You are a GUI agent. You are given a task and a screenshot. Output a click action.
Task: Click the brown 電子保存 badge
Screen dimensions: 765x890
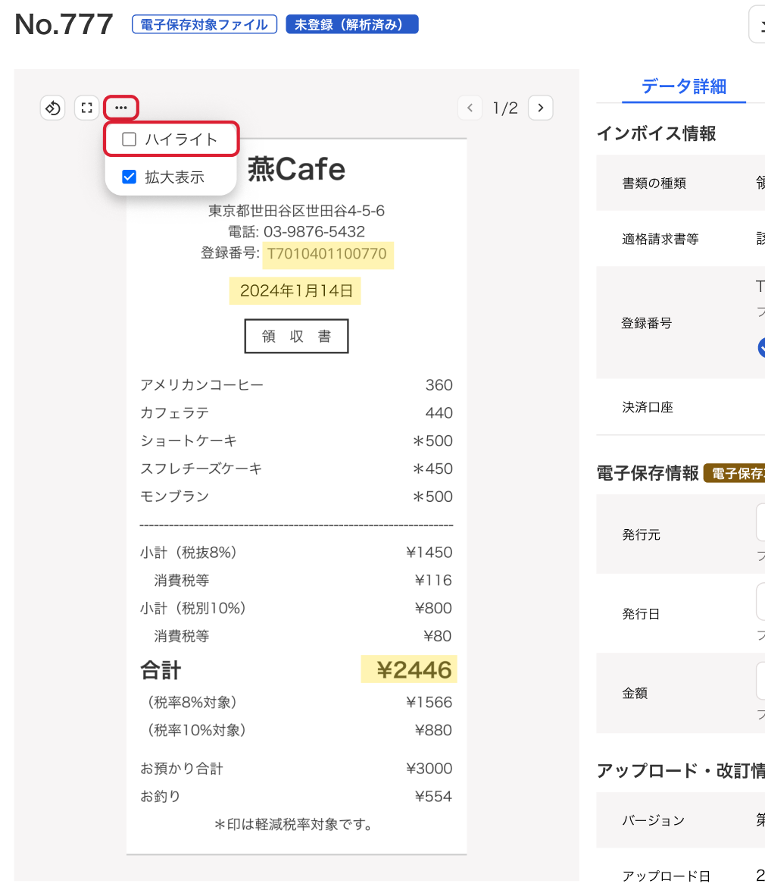point(735,474)
